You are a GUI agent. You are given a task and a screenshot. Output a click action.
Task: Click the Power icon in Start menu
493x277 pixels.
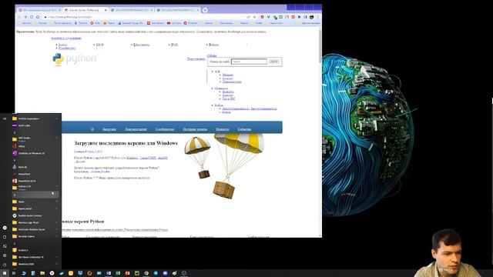coord(5,265)
